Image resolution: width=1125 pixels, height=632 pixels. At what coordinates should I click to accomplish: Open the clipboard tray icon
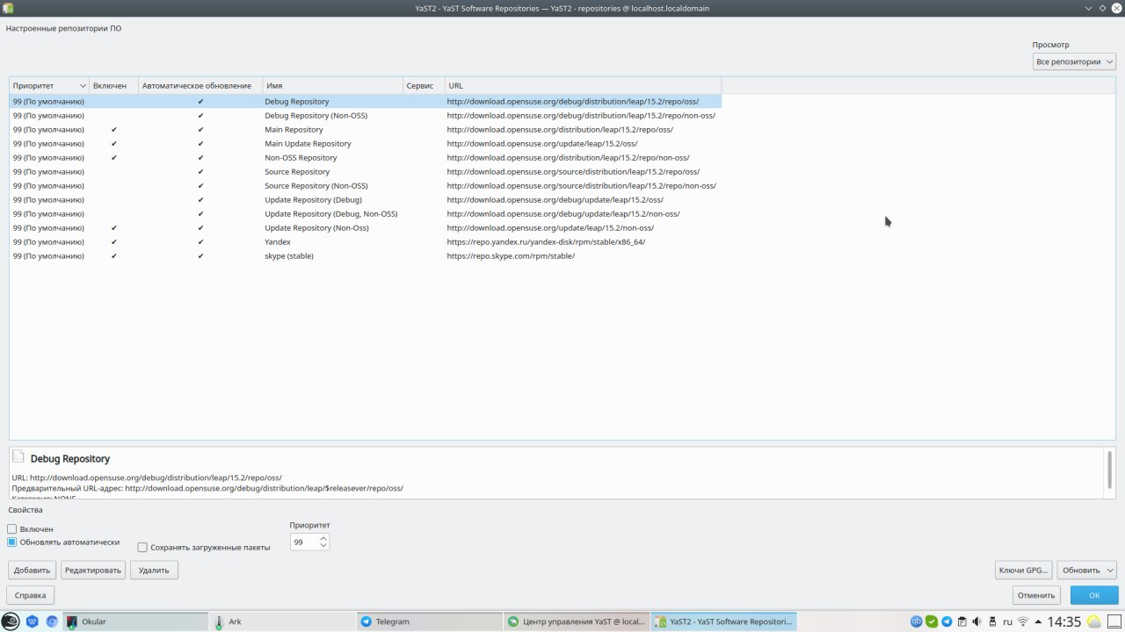(962, 621)
